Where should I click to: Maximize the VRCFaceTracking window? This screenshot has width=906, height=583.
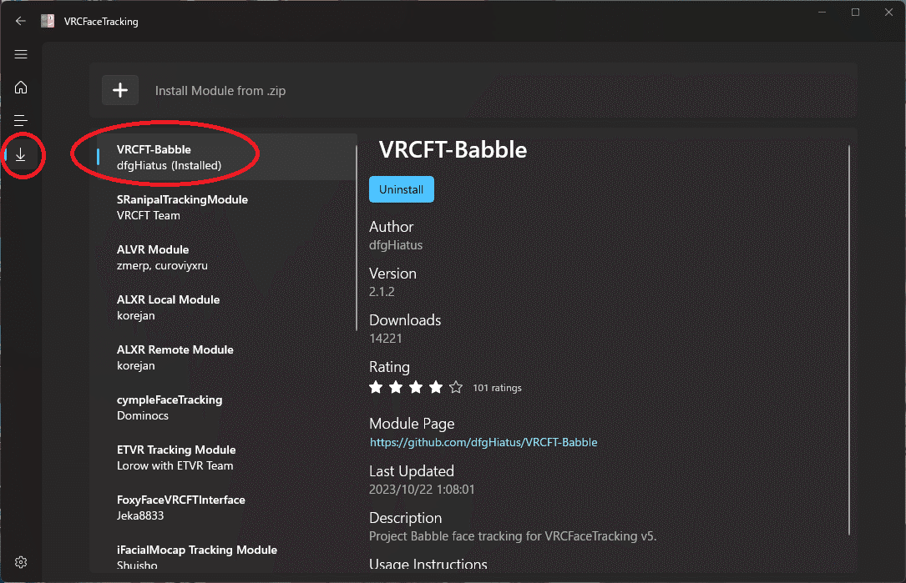[855, 13]
